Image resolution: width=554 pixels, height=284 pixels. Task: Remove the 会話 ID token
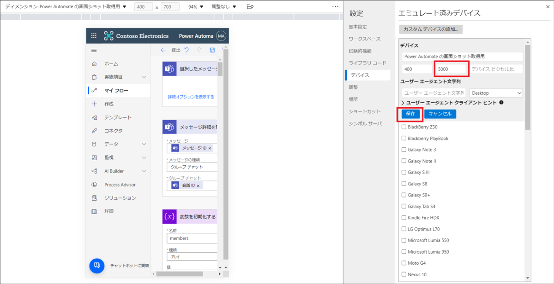199,185
